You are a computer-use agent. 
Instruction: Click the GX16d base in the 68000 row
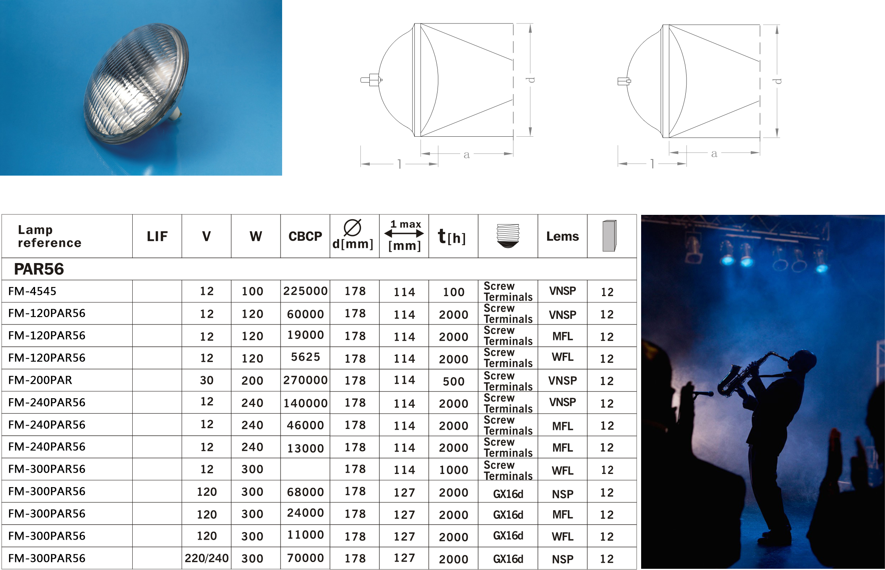click(x=508, y=494)
